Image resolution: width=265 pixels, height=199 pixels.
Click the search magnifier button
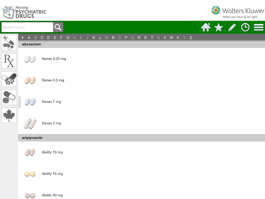(58, 27)
